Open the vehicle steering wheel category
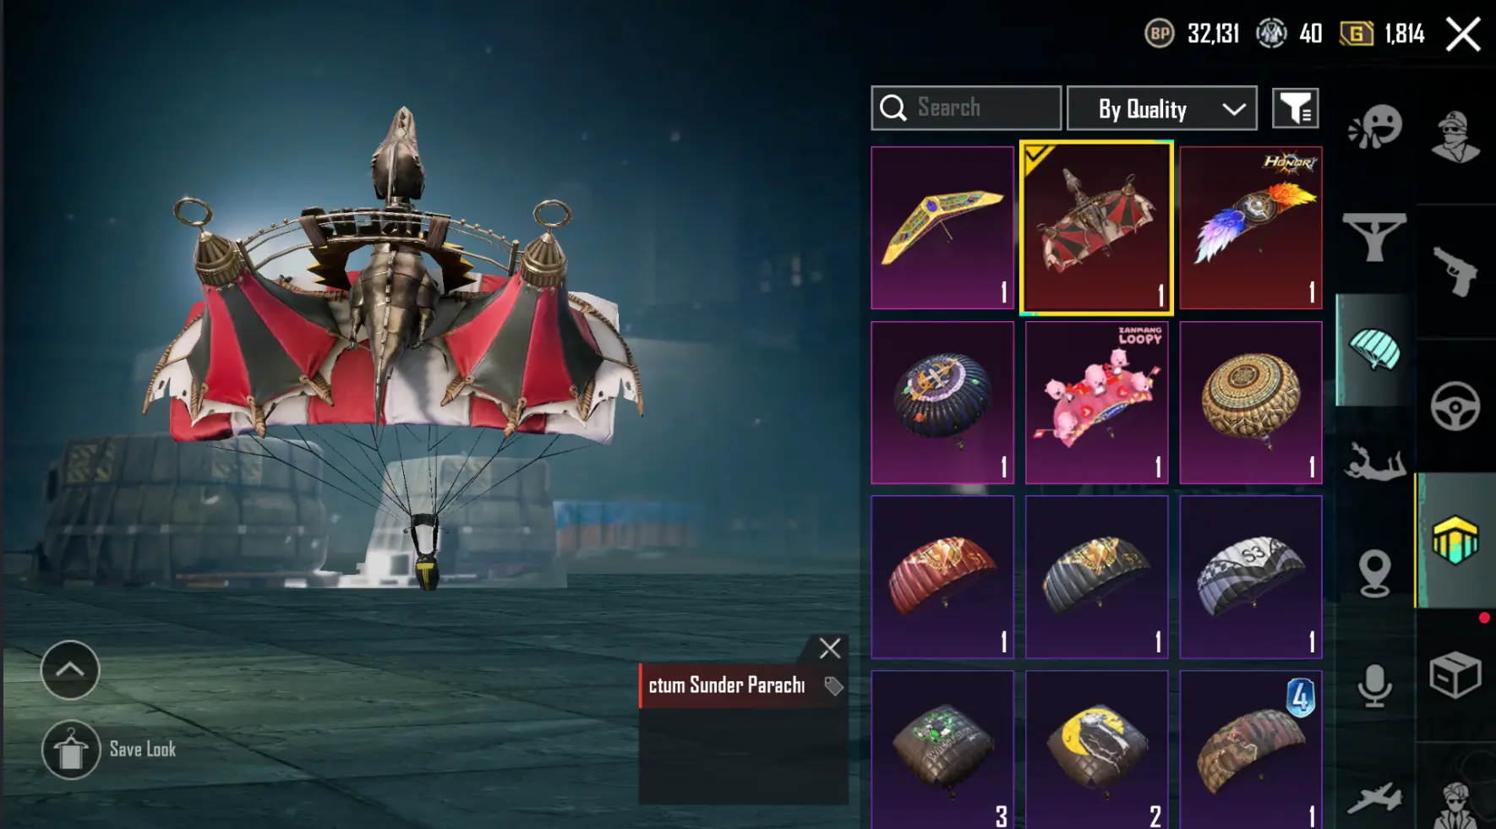The image size is (1496, 829). 1455,407
